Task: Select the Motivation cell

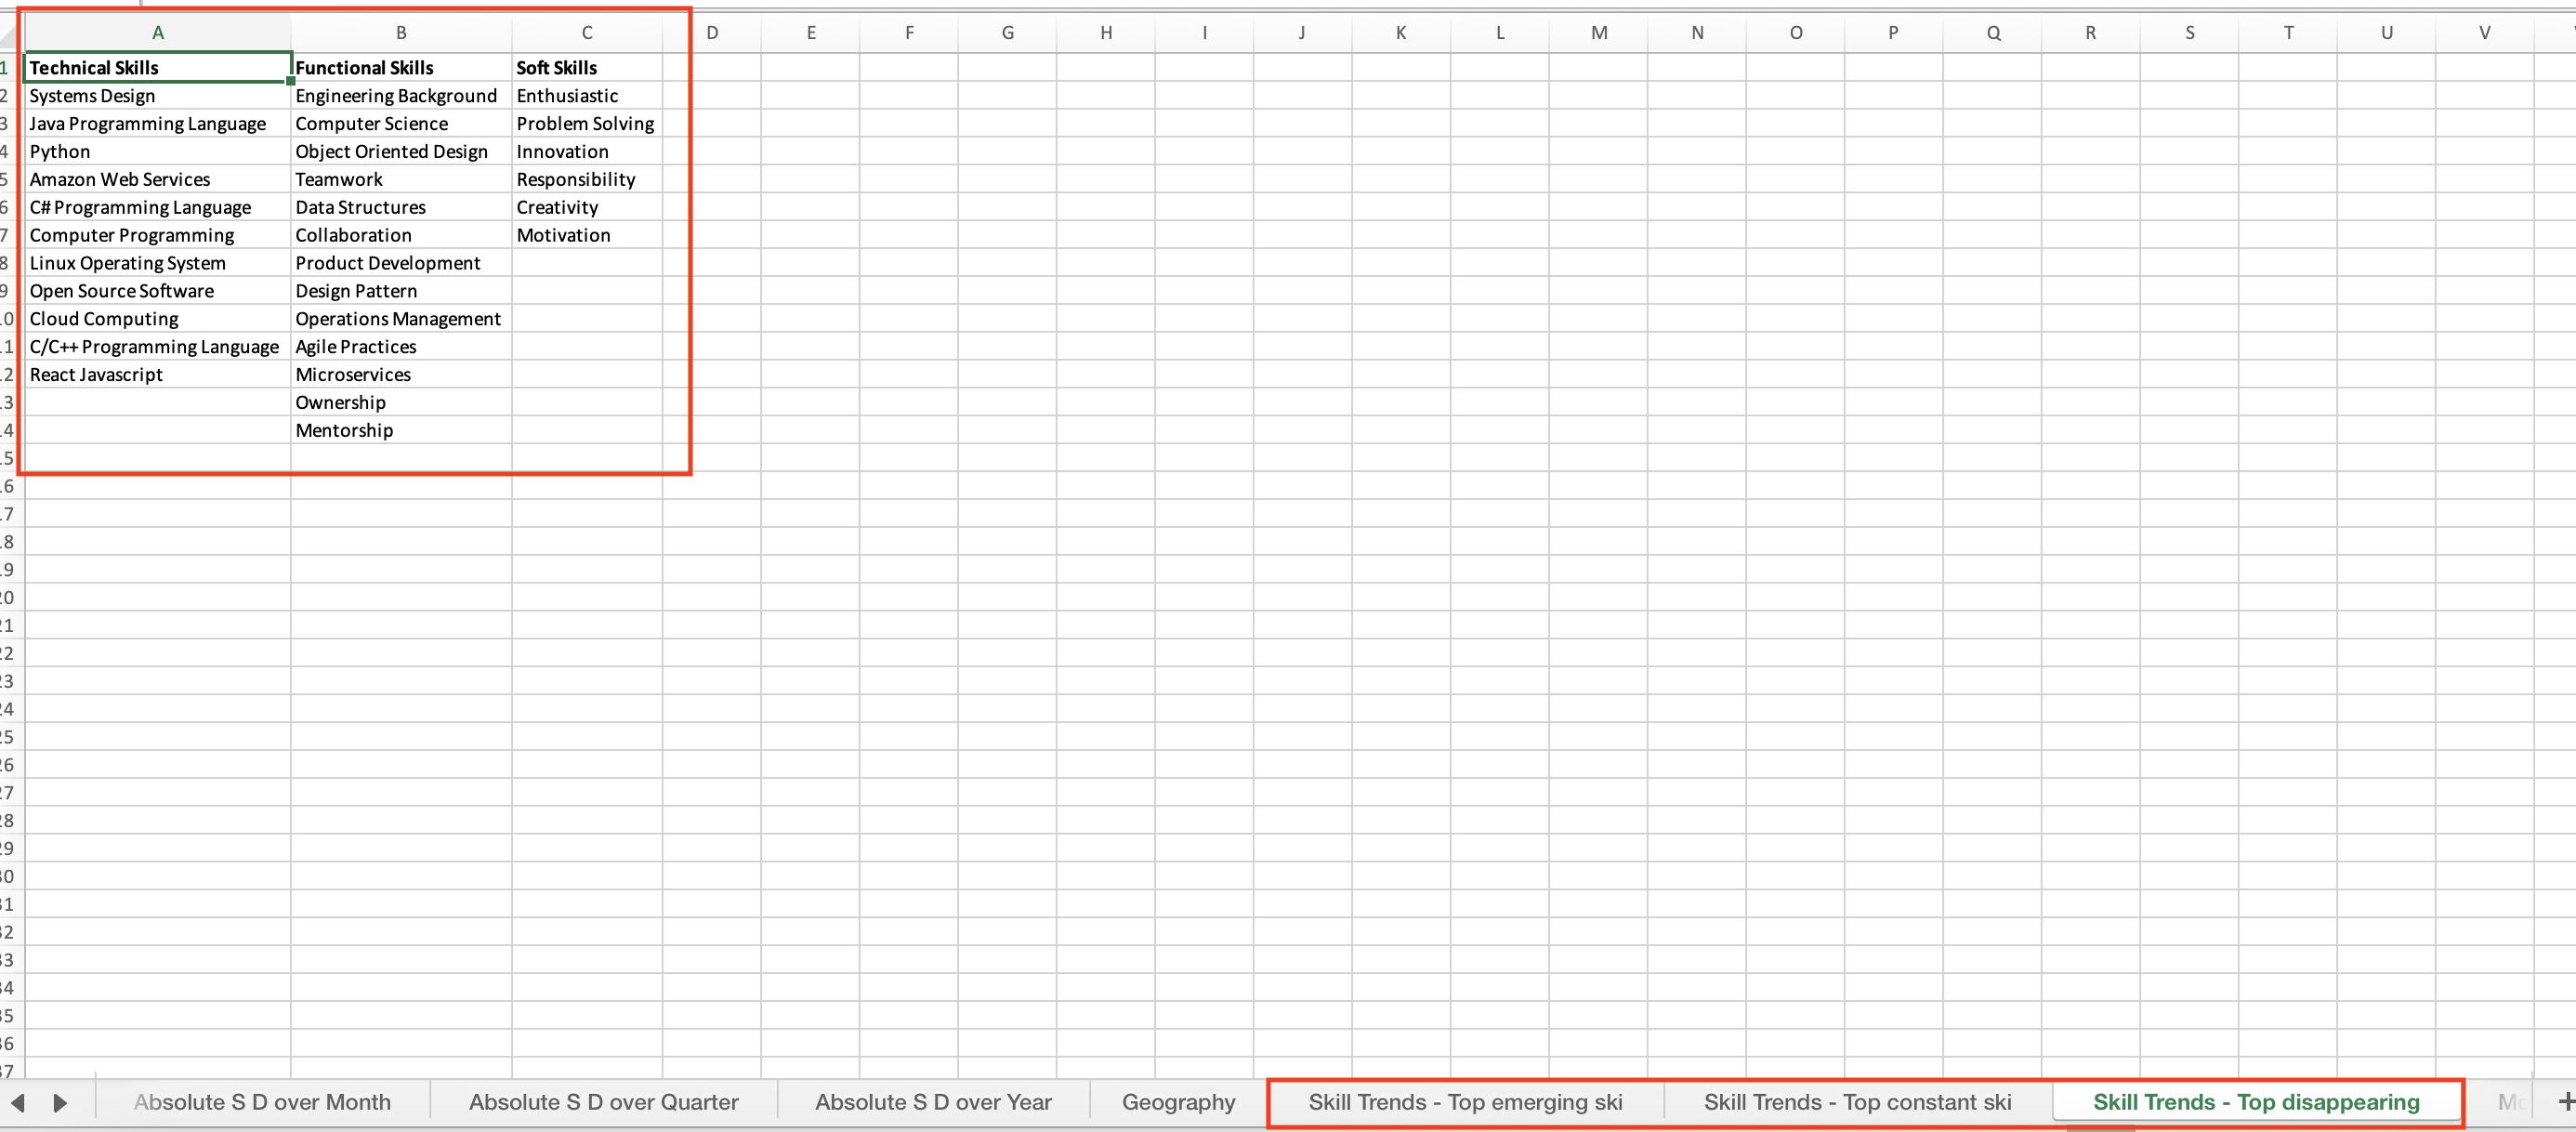Action: tap(587, 235)
